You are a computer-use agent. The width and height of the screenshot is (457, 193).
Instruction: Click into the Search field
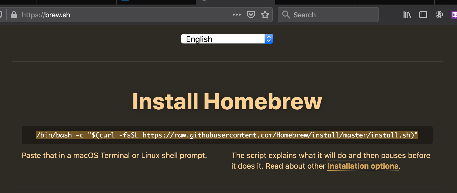coord(328,15)
